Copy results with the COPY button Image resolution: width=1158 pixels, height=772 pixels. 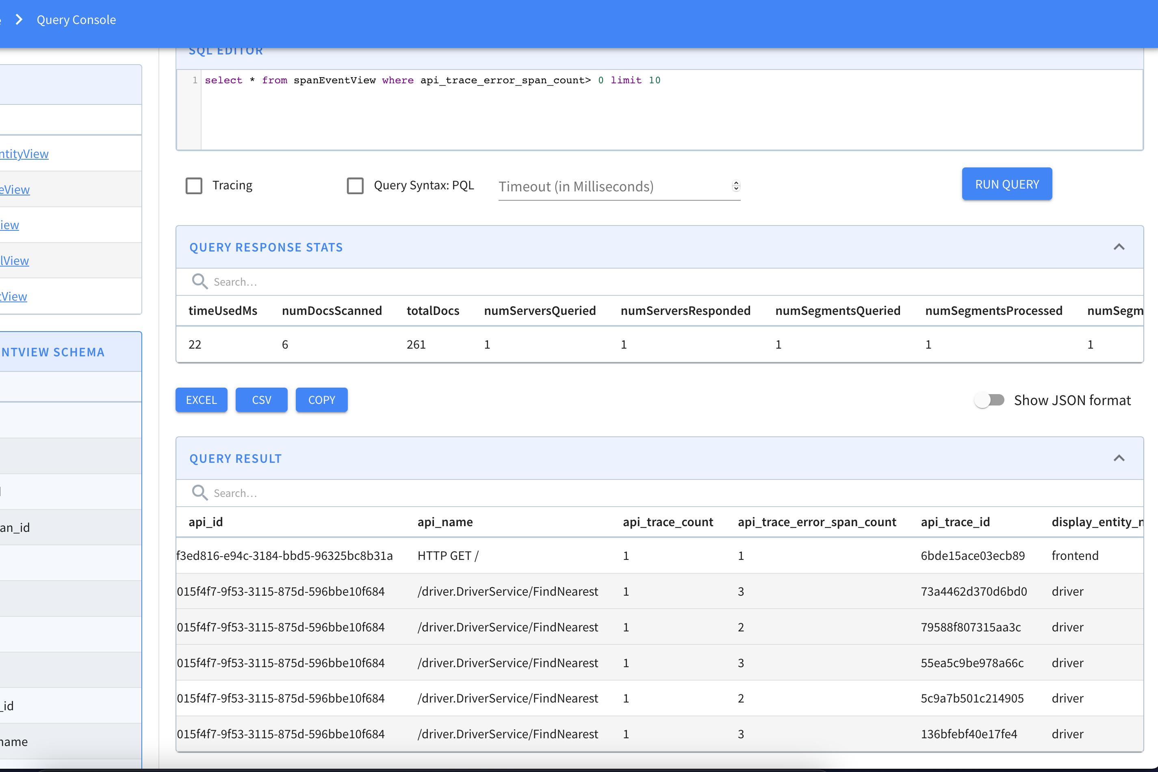pyautogui.click(x=321, y=400)
